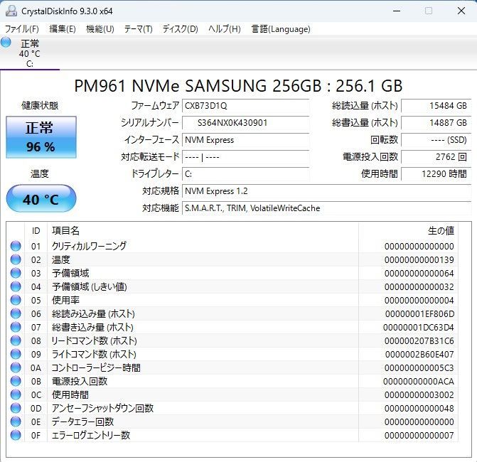Image resolution: width=477 pixels, height=462 pixels.
Task: Click the 回転数 value ---- (SSD)
Action: (x=436, y=140)
